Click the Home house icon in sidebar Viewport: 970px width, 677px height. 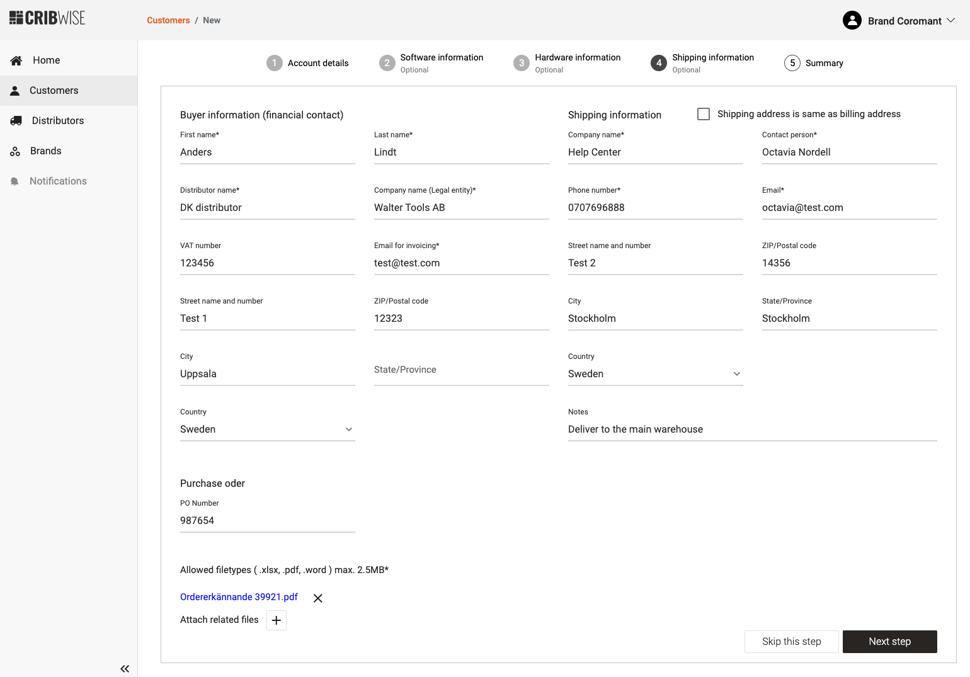(x=16, y=60)
